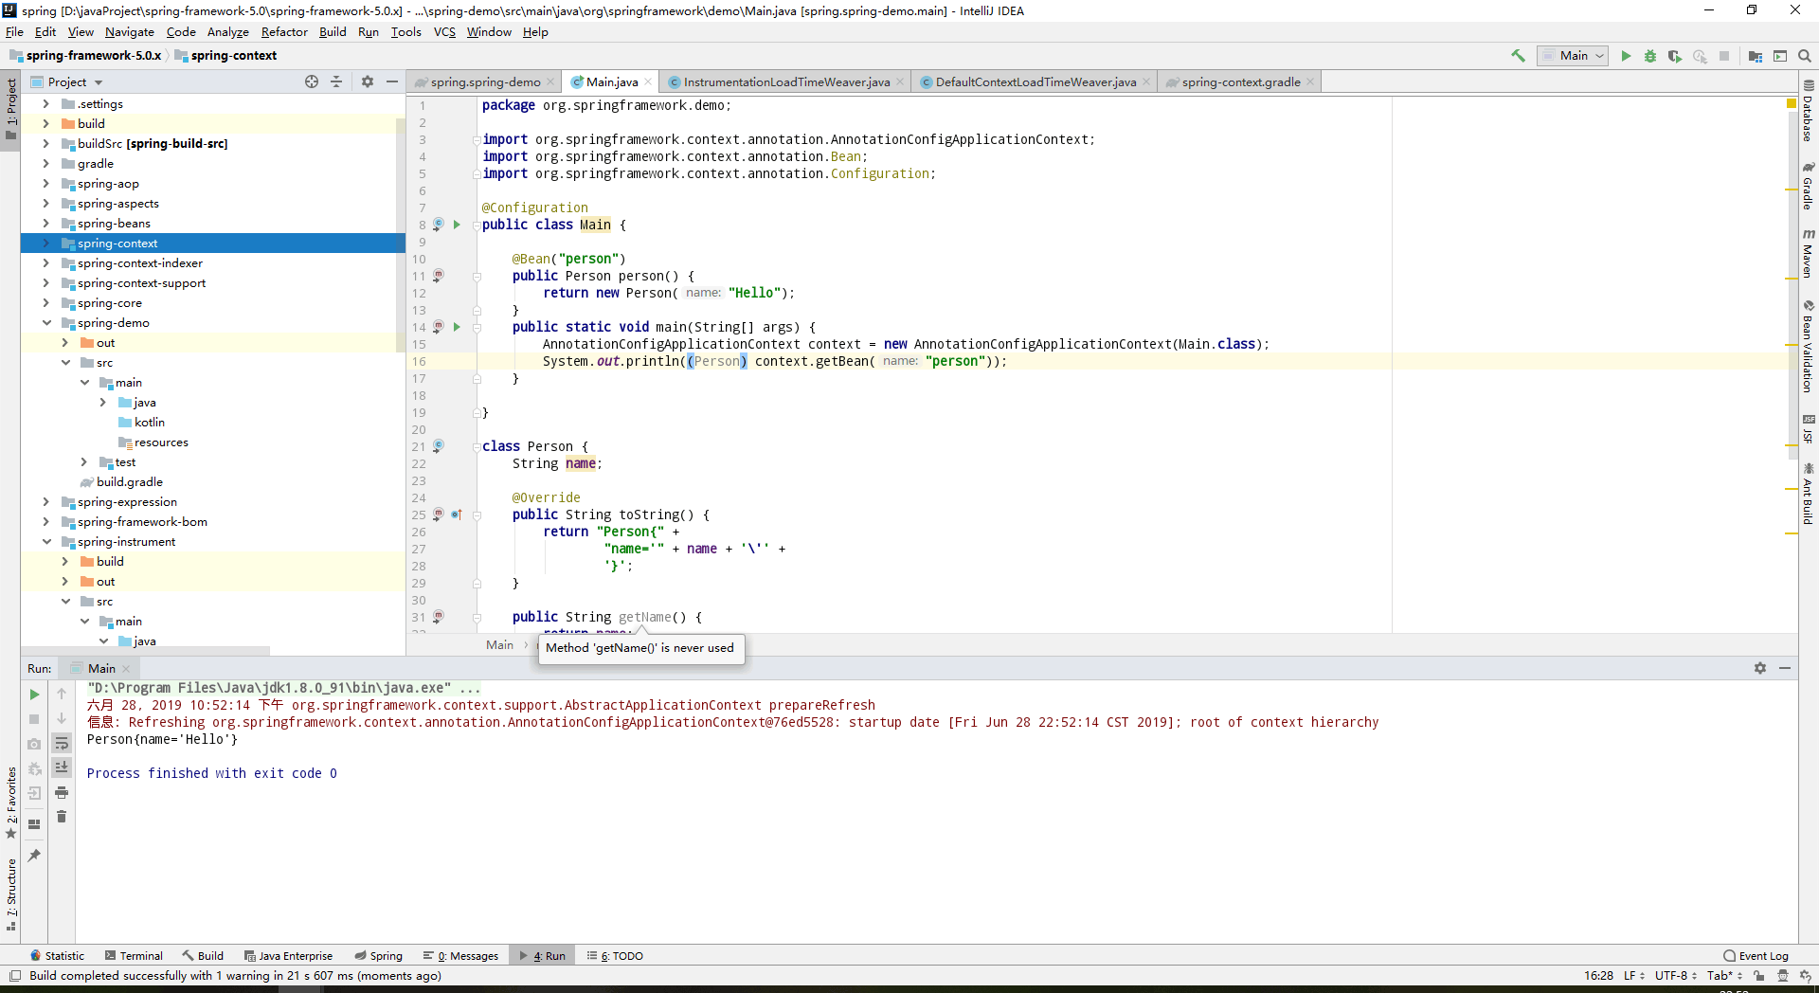This screenshot has height=993, width=1819.
Task: Open Project panel settings gear
Action: (368, 81)
